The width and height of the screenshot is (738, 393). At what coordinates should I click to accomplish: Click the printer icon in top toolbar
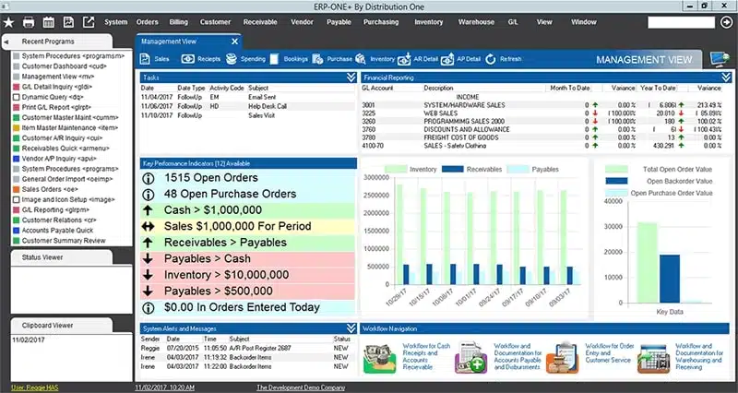click(x=29, y=22)
